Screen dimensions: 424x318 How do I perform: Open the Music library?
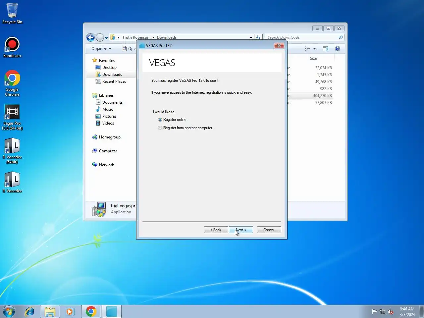(x=107, y=109)
